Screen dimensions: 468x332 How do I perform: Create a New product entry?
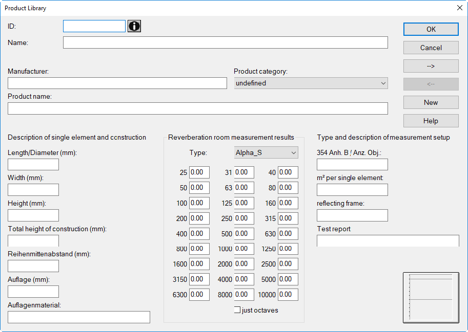coord(431,102)
